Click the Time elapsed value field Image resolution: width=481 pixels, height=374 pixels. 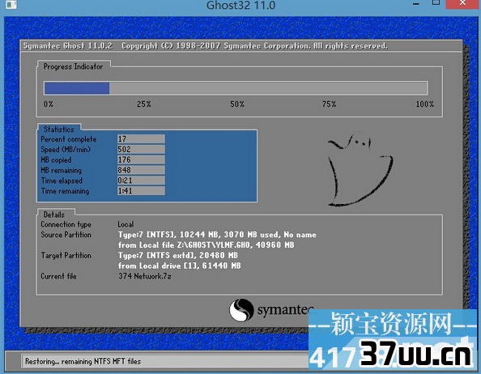coord(141,181)
